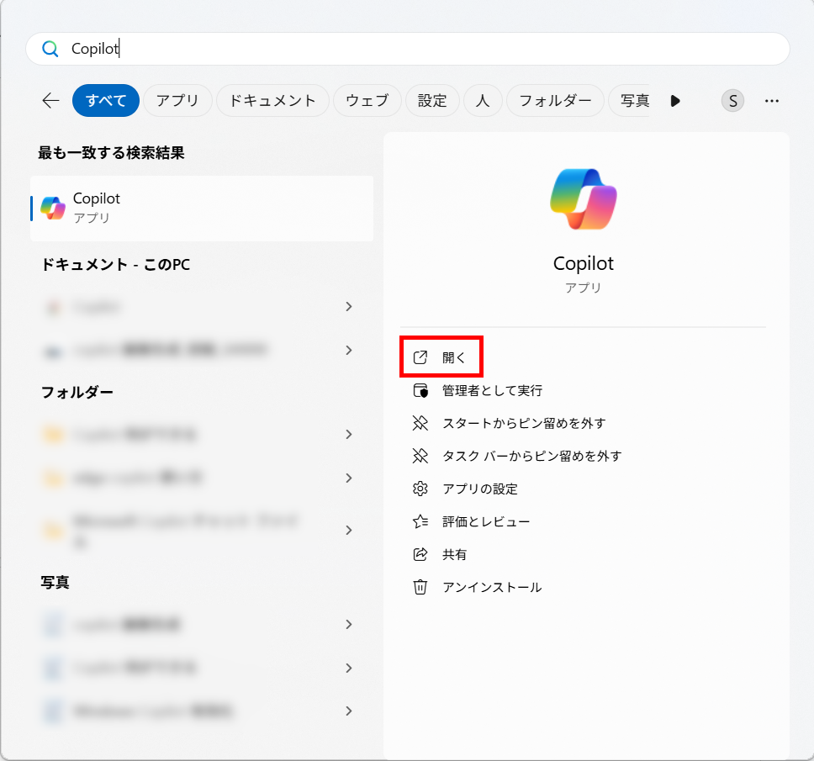Select the Copilot アプリ best-match result
814x761 pixels.
202,209
